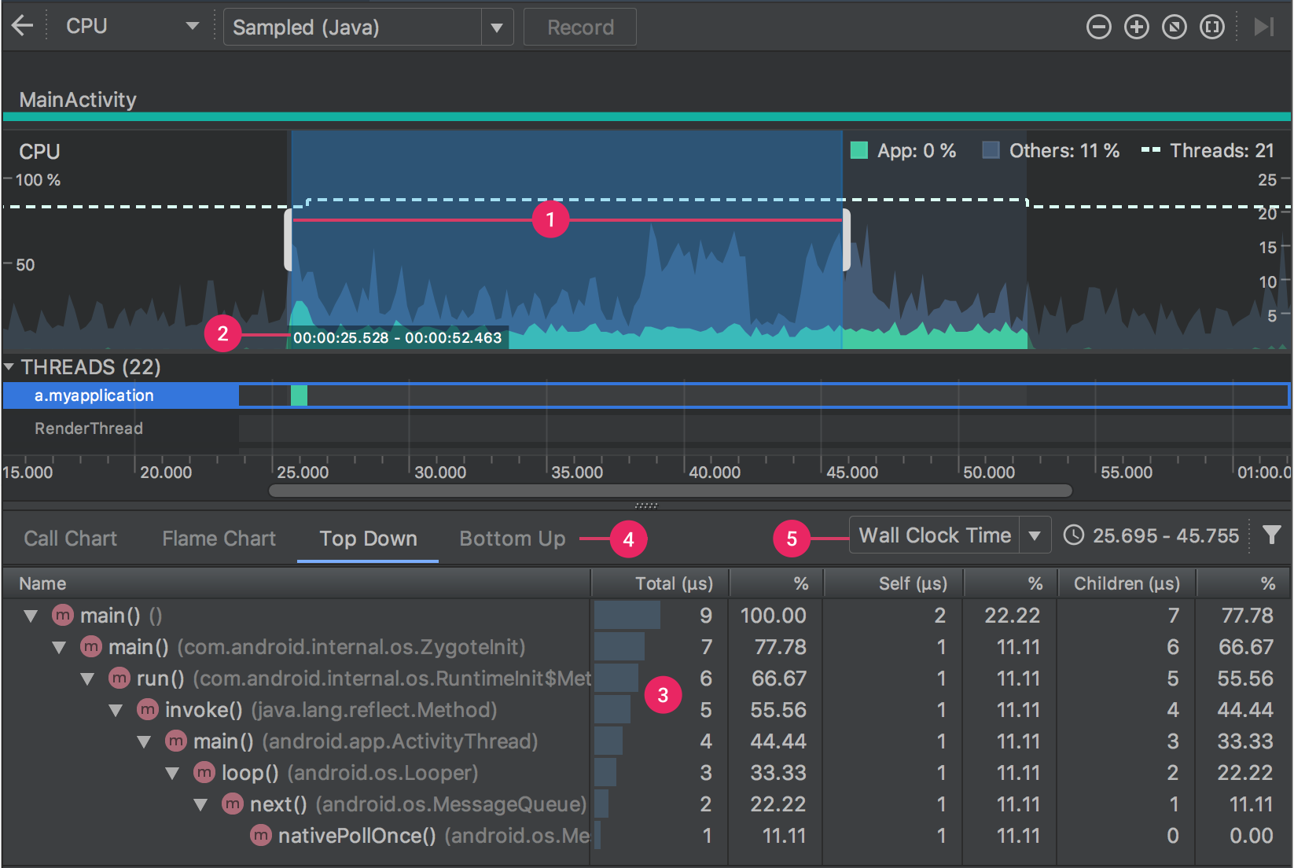Select the a.myapplication thread row

click(94, 395)
